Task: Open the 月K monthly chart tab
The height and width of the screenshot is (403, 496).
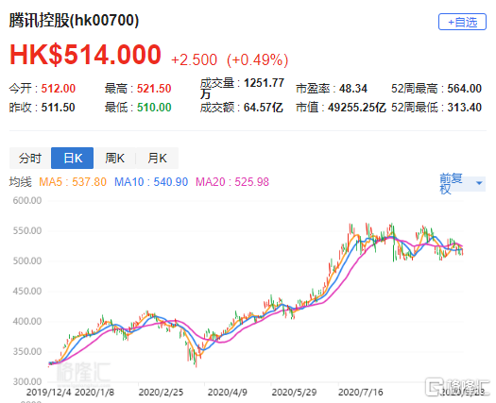Action: 157,158
